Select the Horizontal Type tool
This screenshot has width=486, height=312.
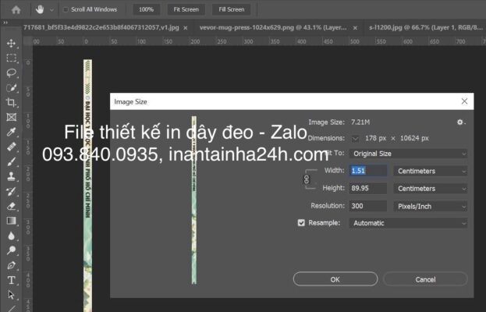pyautogui.click(x=11, y=280)
